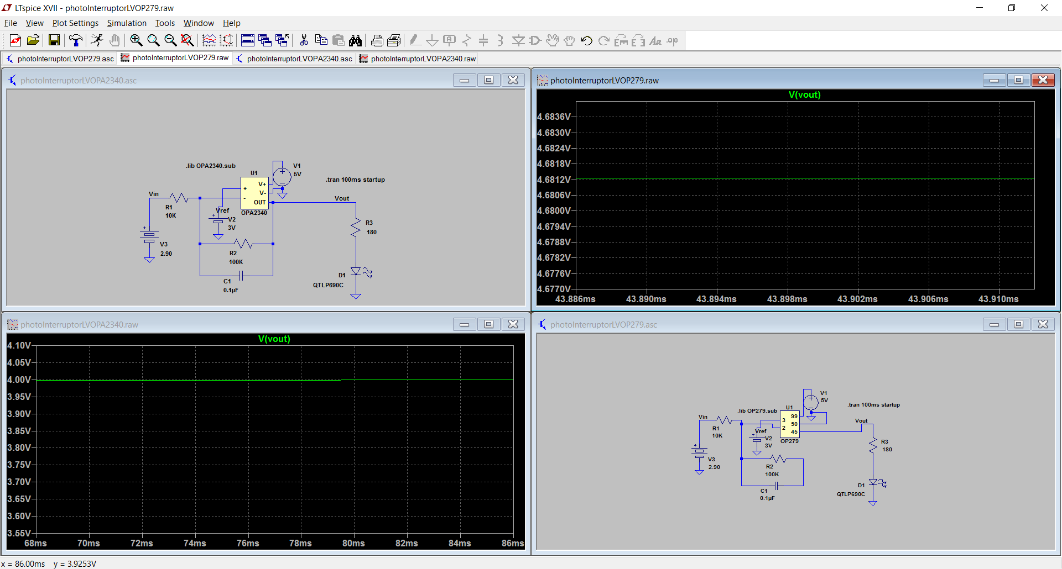
Task: Place a Diode from toolbar
Action: pos(518,40)
